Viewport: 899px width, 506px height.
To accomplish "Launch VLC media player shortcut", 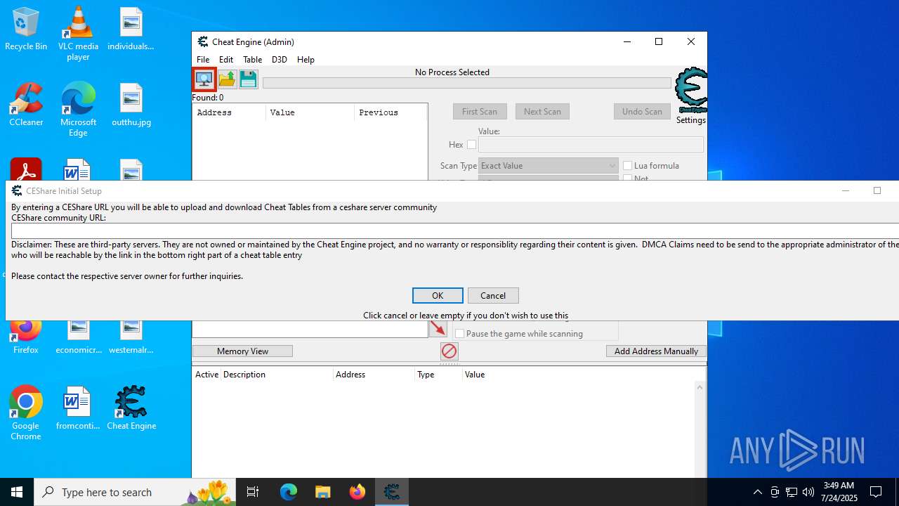I will tap(78, 34).
